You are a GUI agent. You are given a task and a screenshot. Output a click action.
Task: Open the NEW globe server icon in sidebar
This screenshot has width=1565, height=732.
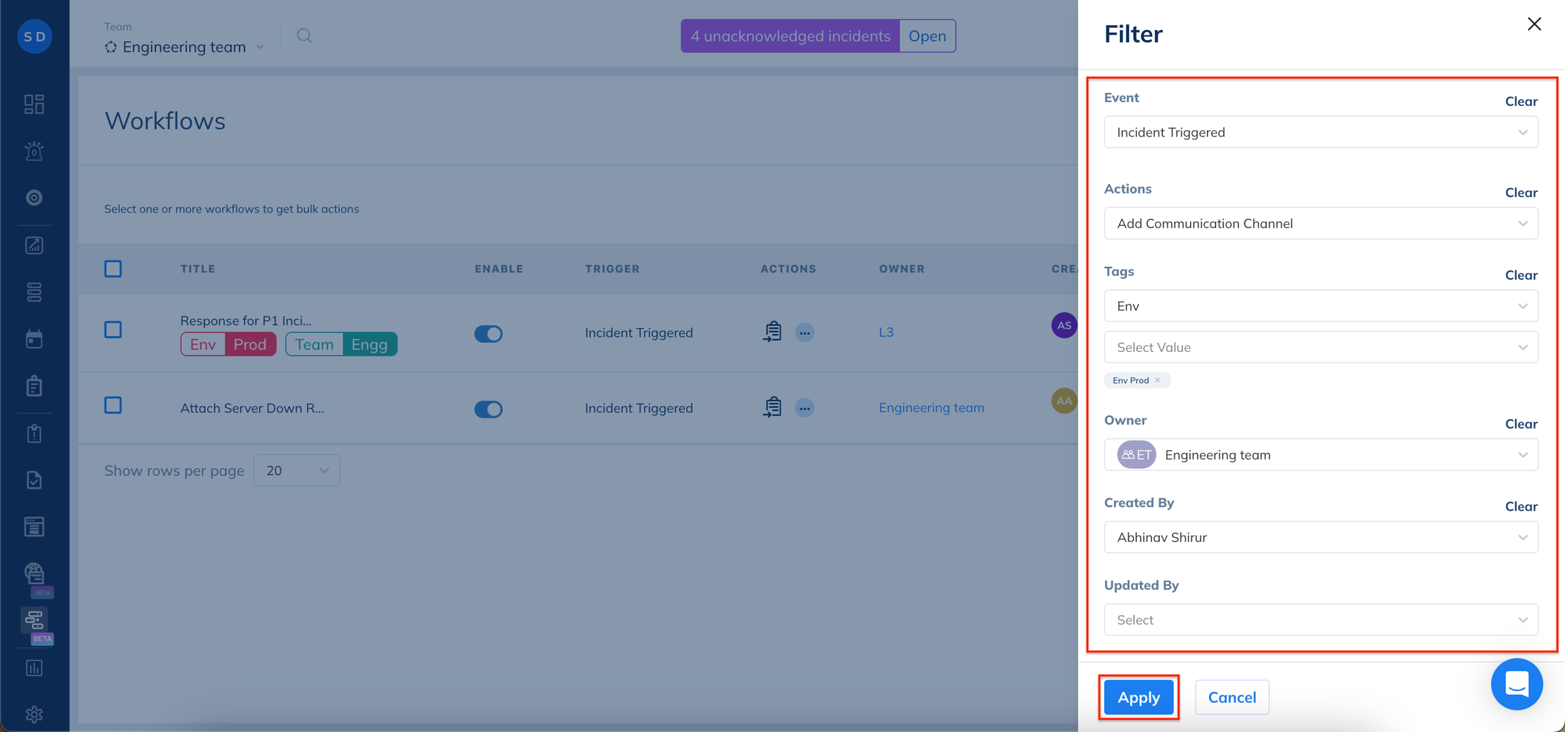35,575
